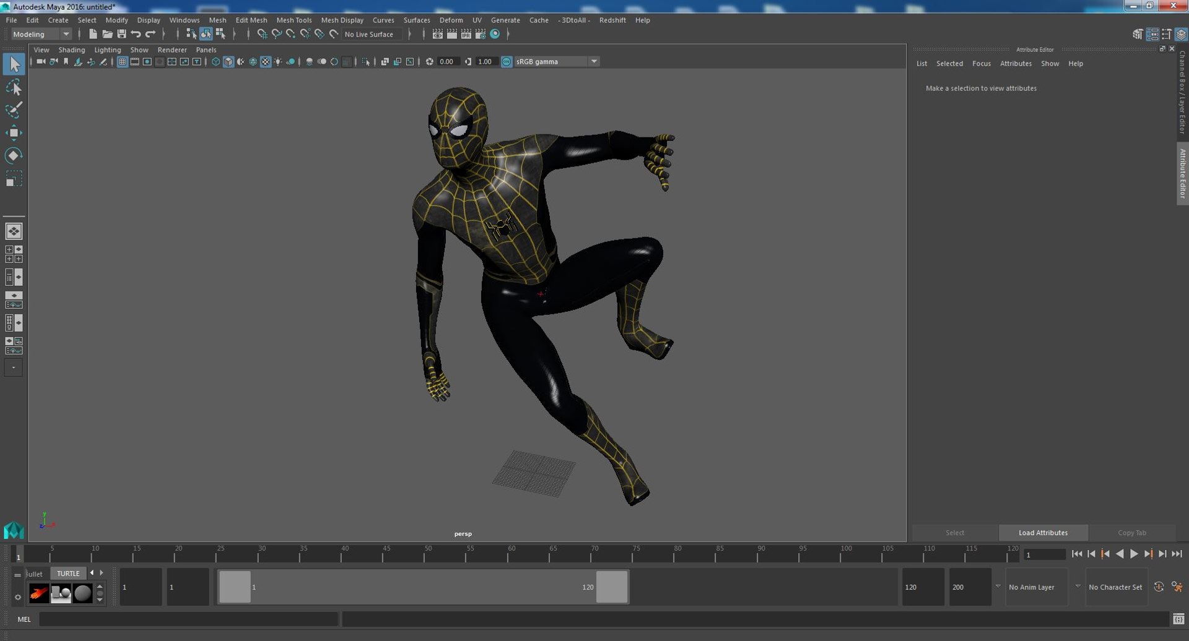Start IPR render with the IPR icon
The image size is (1189, 641).
pyautogui.click(x=466, y=34)
